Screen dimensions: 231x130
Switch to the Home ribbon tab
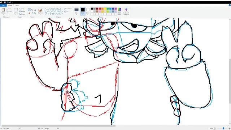(10, 5)
